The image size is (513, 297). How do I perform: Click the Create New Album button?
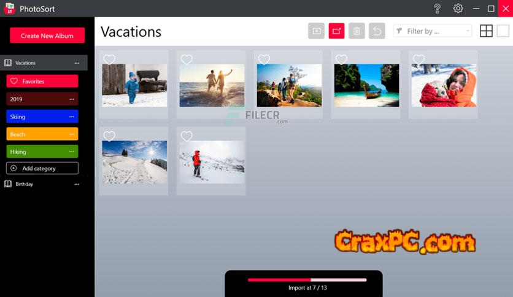(47, 36)
